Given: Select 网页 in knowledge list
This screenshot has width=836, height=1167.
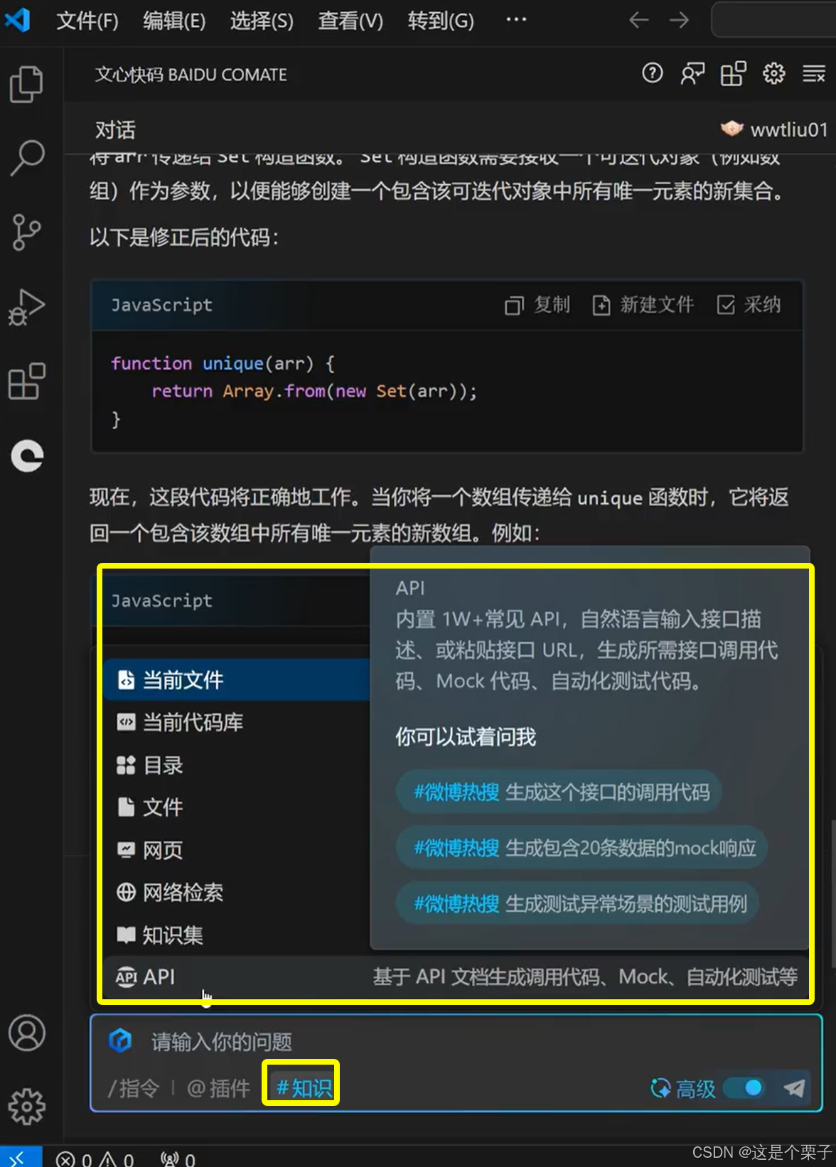Looking at the screenshot, I should 237,850.
